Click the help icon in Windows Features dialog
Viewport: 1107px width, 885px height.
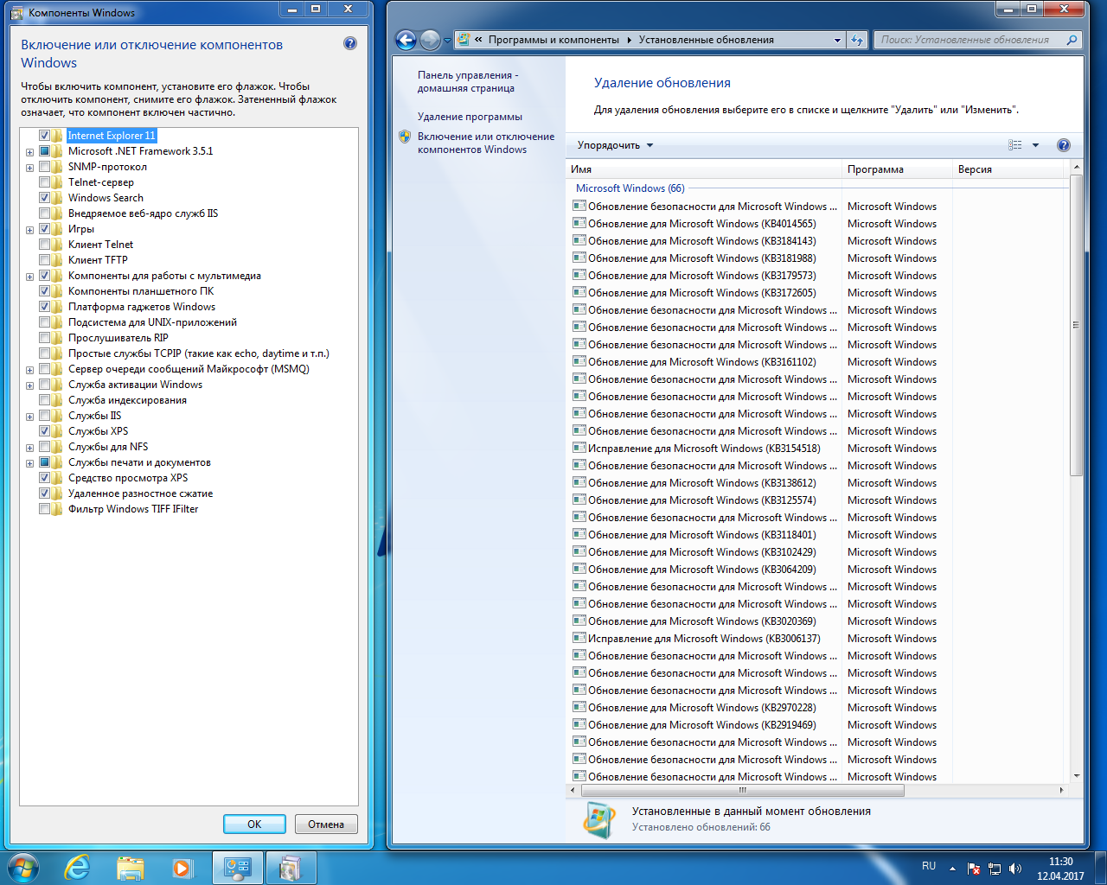coord(350,43)
